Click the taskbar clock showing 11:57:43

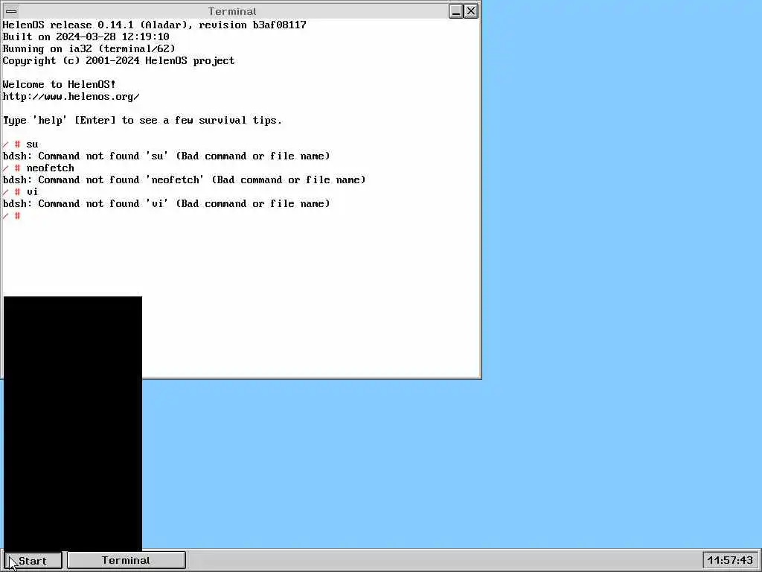[x=730, y=560]
